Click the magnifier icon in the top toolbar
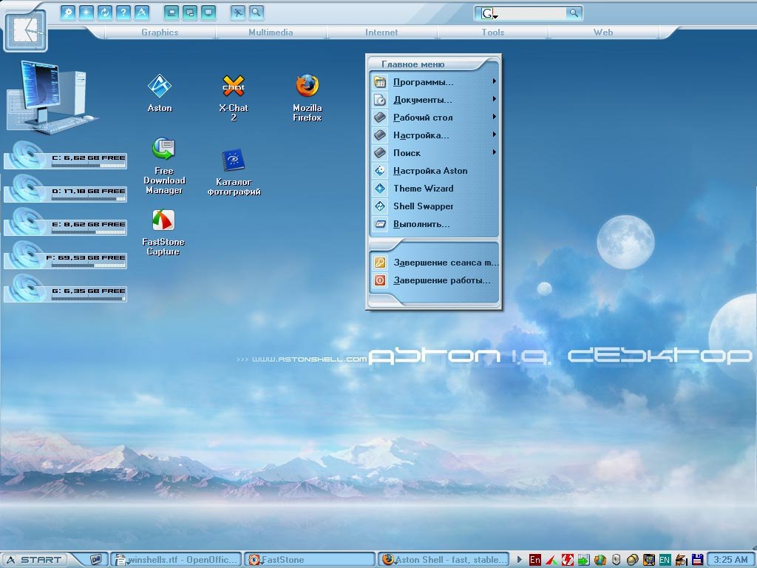757x568 pixels. (x=257, y=13)
